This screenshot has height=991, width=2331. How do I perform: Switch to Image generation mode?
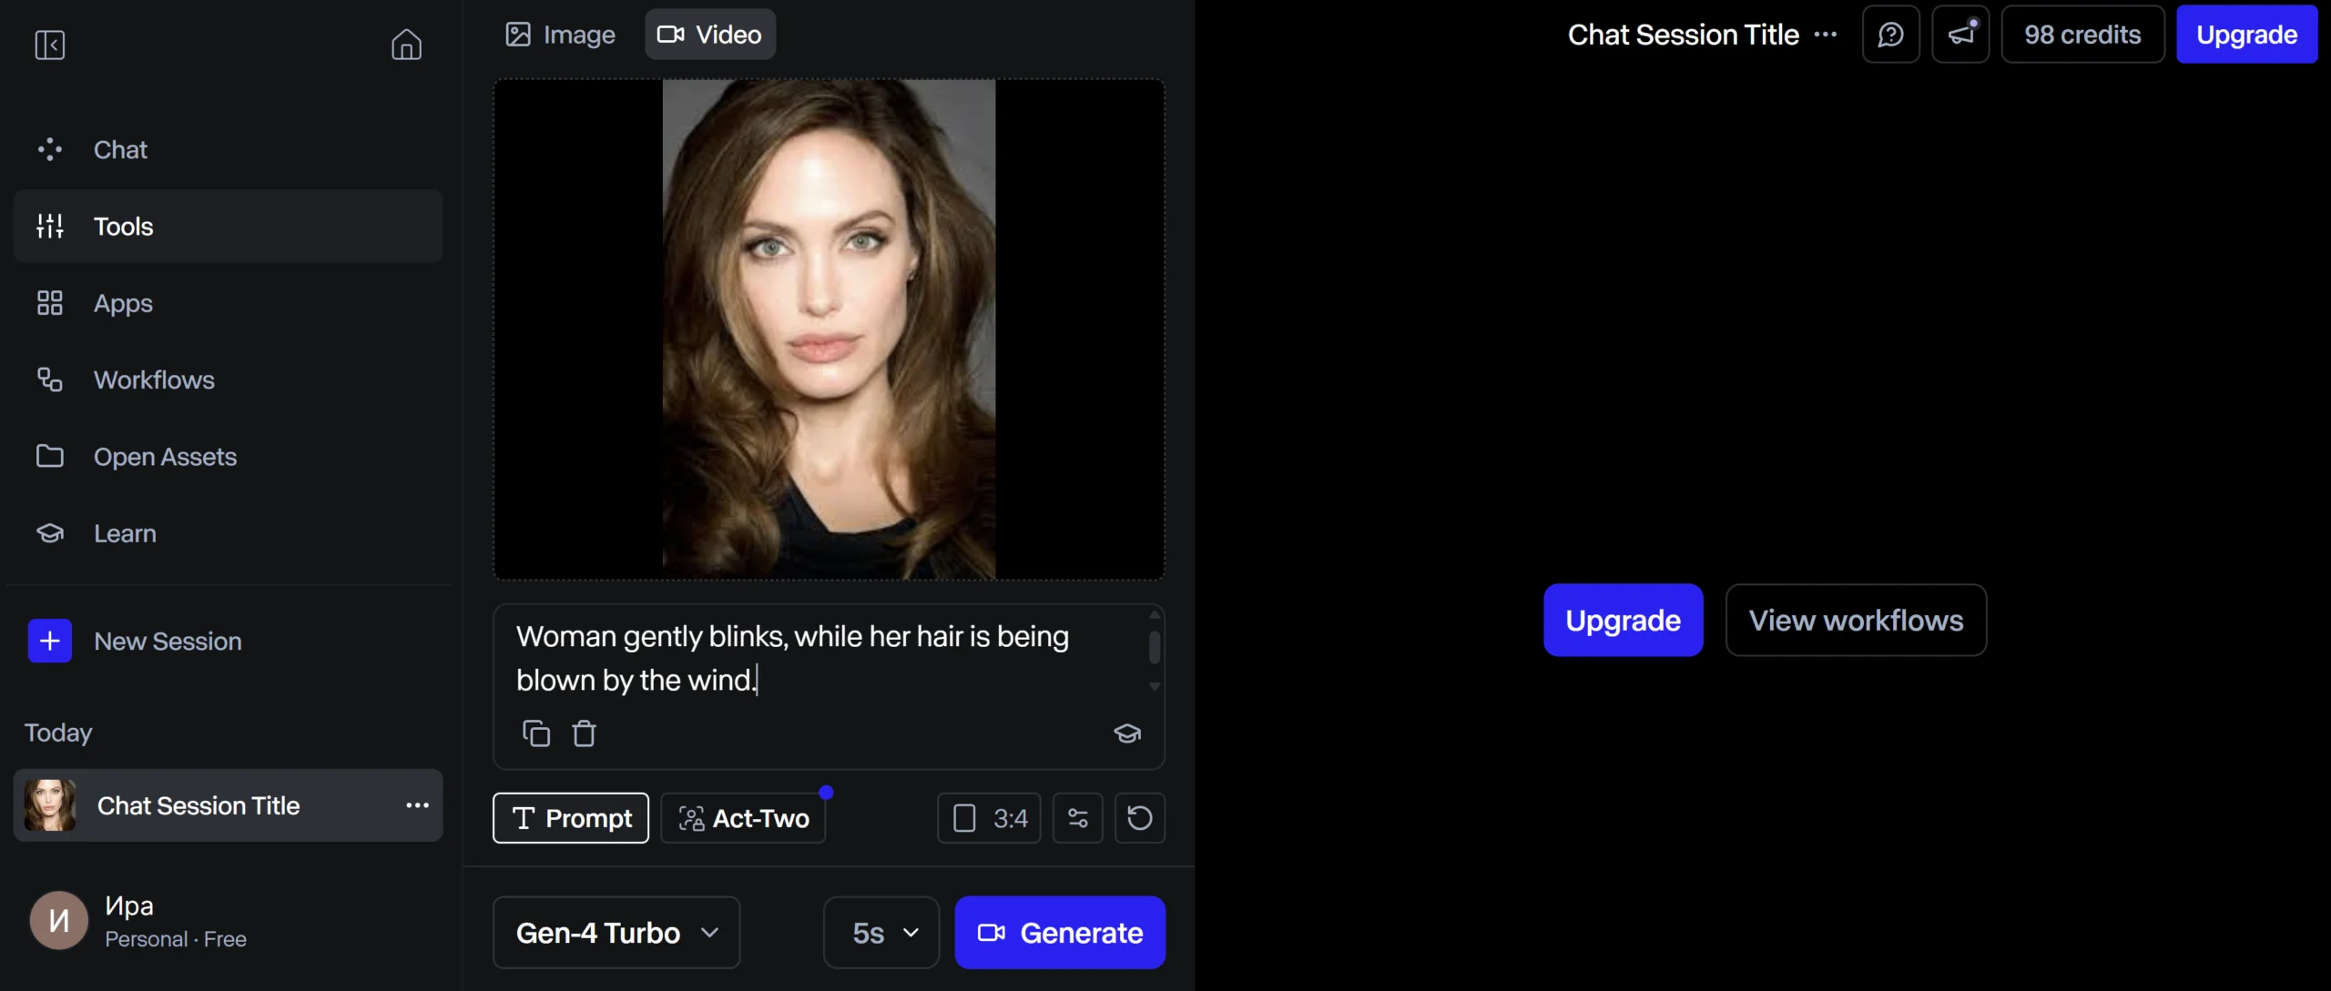click(x=559, y=34)
